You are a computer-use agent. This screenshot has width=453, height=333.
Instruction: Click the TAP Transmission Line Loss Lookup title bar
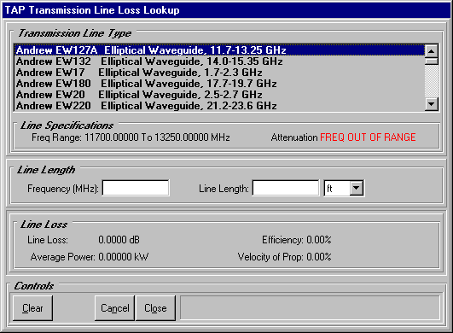tap(227, 10)
